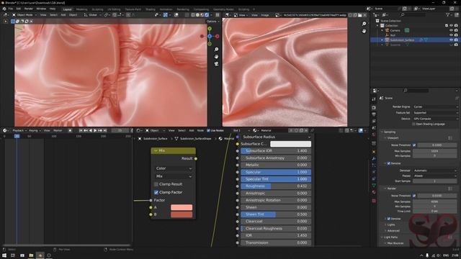461x259 pixels.
Task: Hide Camera with eye icon in outliner
Action: (452, 30)
